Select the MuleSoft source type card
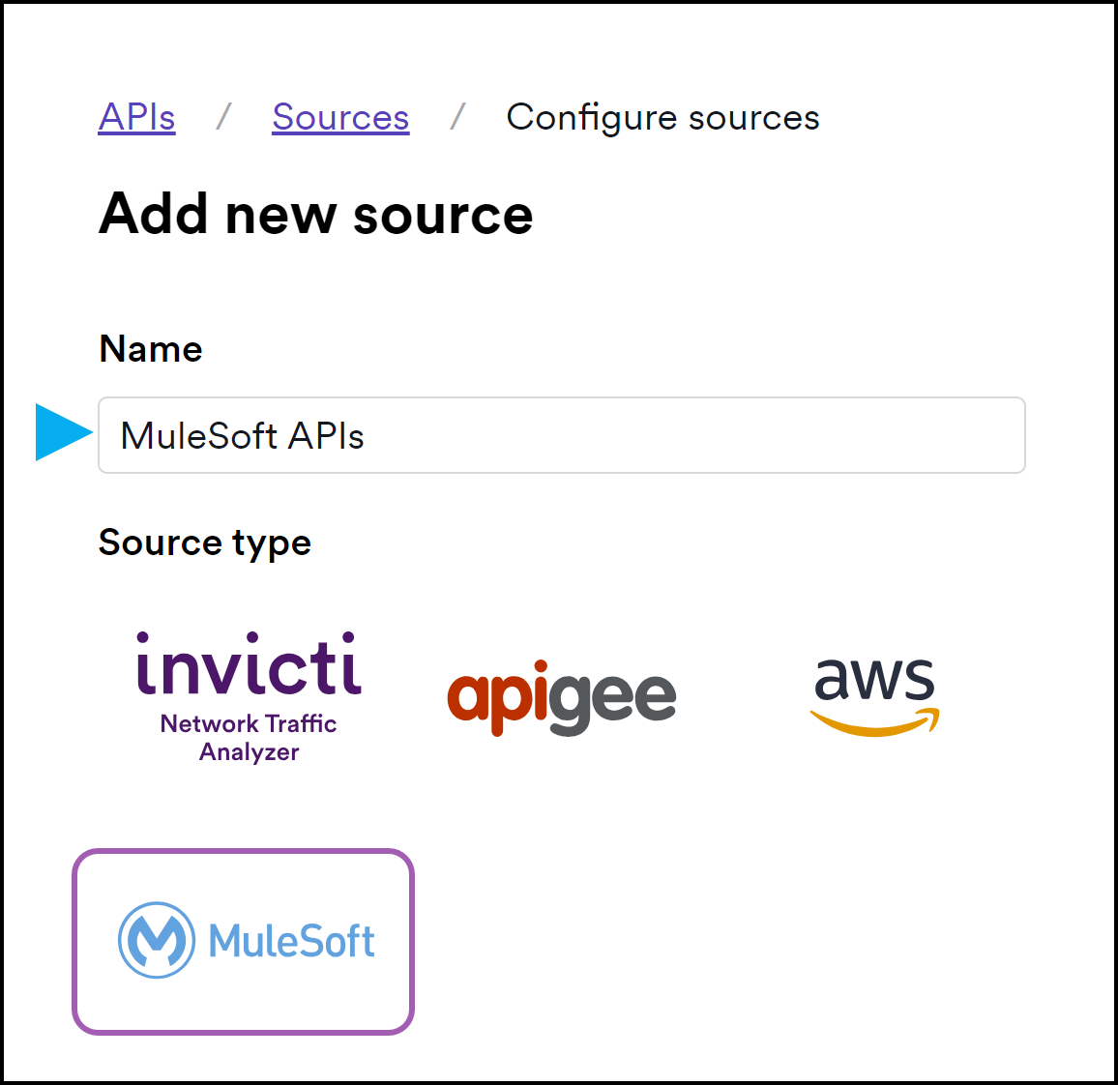This screenshot has height=1085, width=1118. click(x=243, y=941)
